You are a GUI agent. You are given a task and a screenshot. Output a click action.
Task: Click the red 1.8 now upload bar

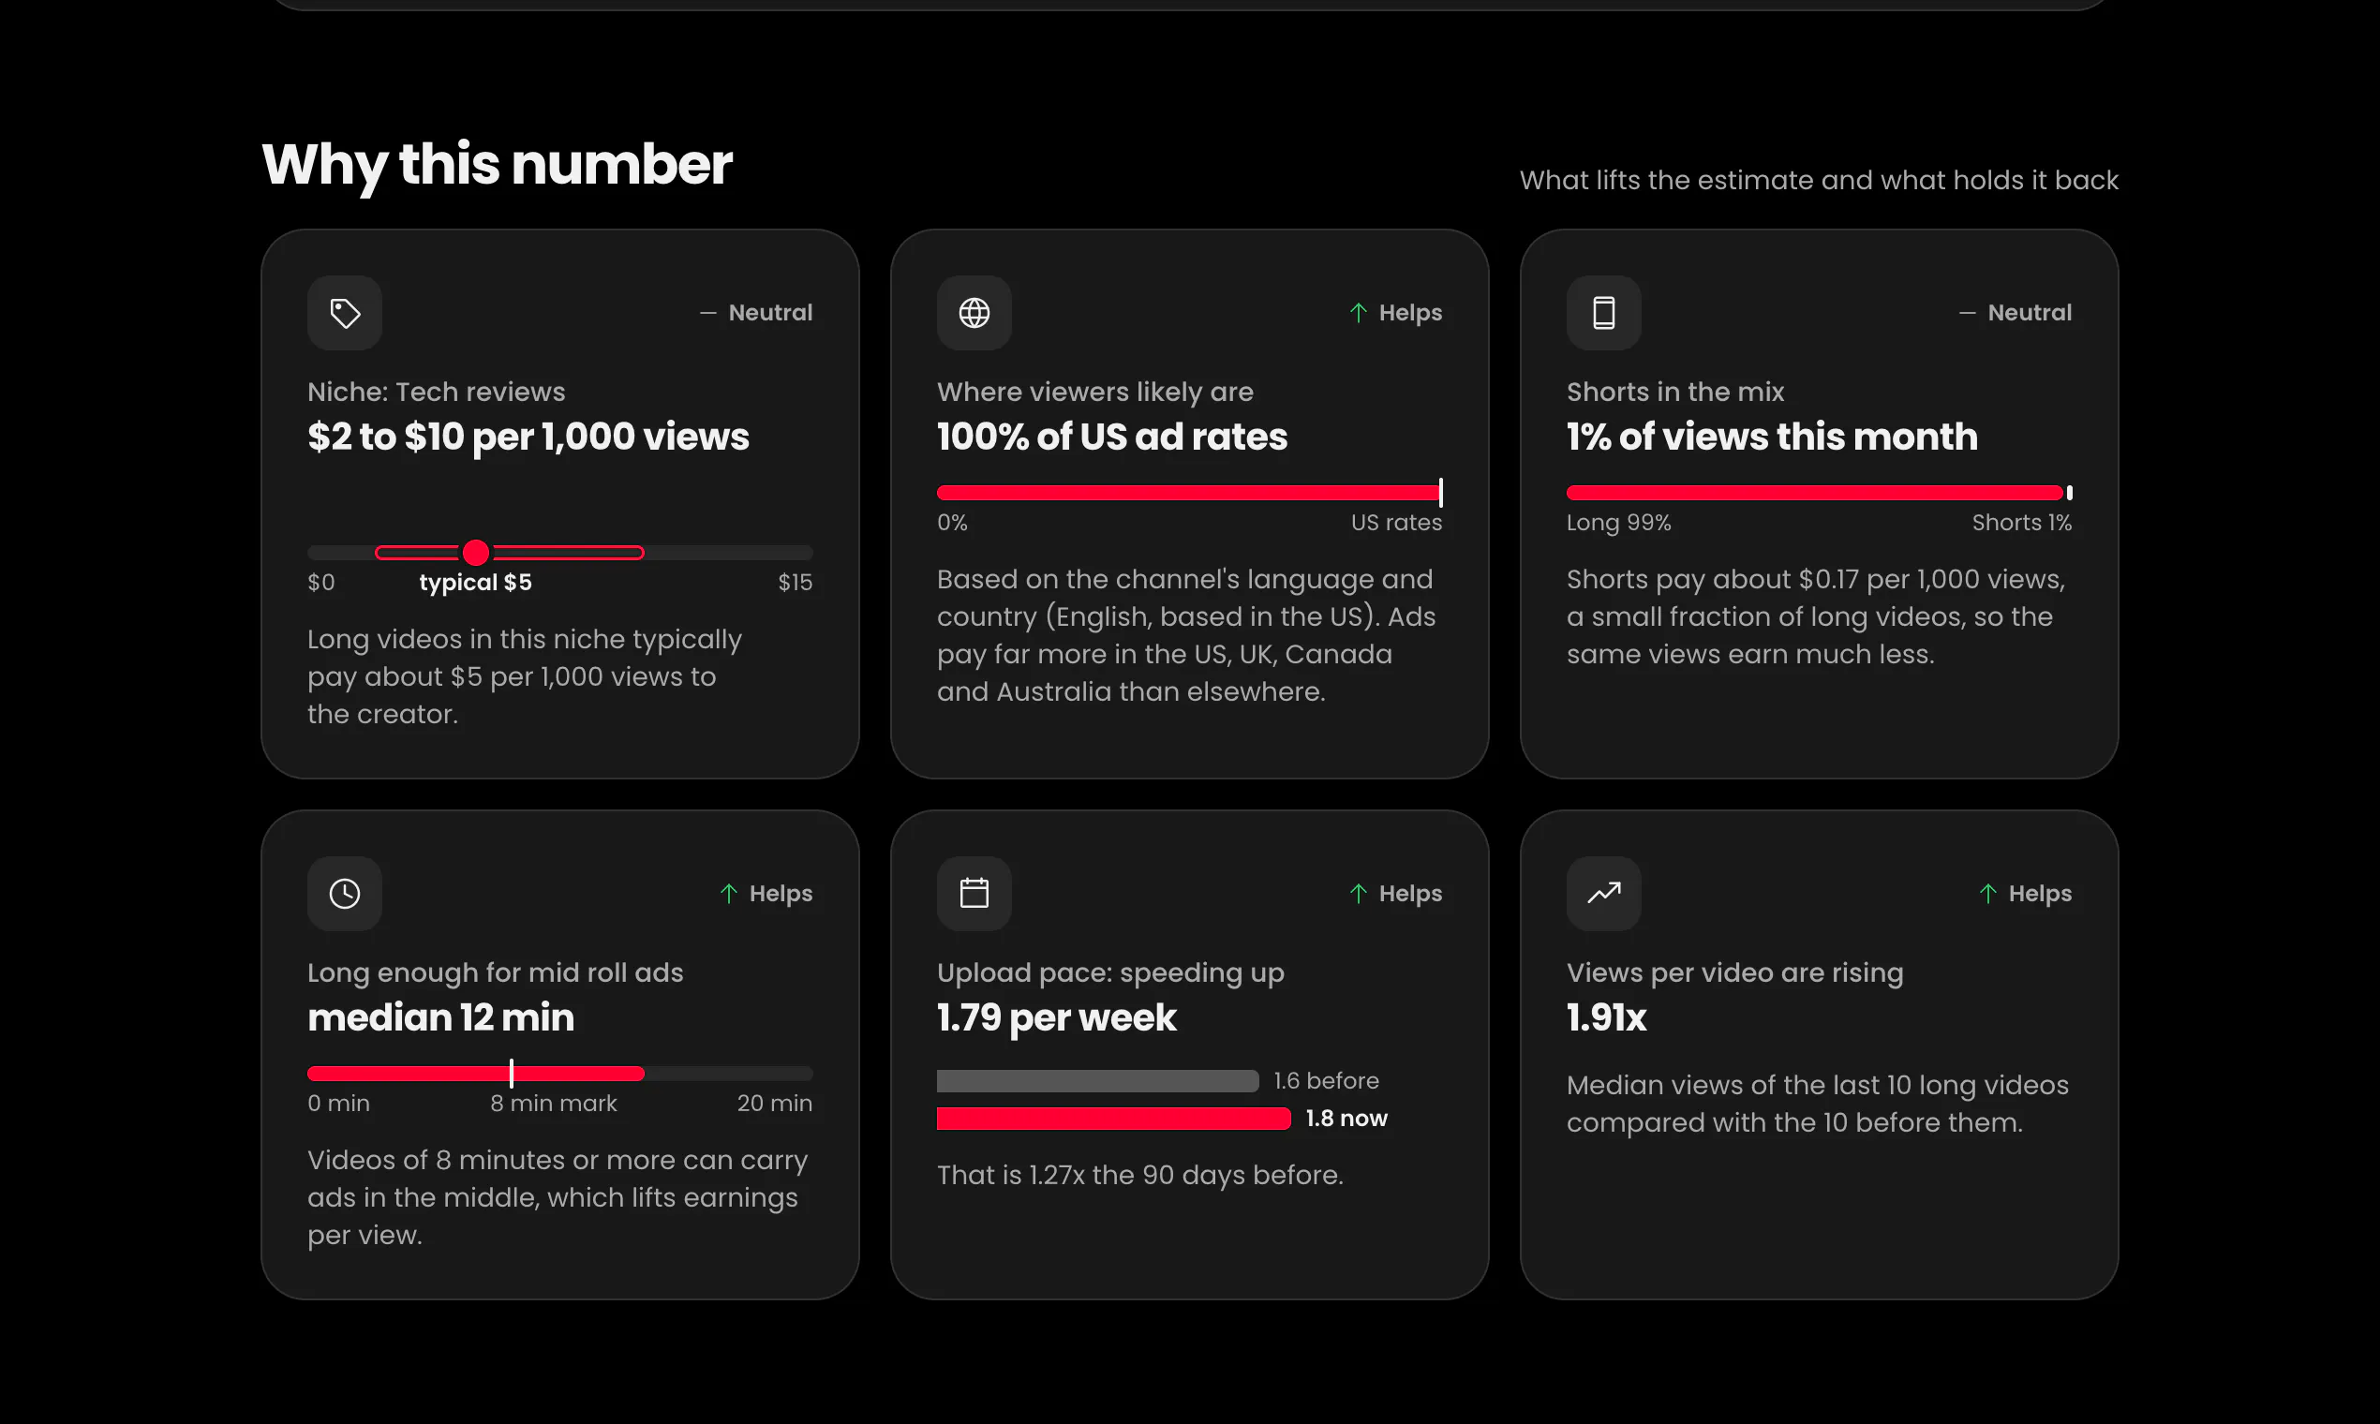click(x=1113, y=1119)
